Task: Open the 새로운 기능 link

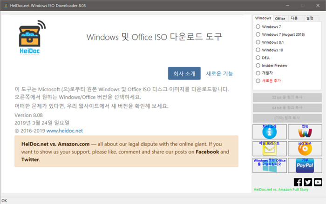Action: coord(219,73)
